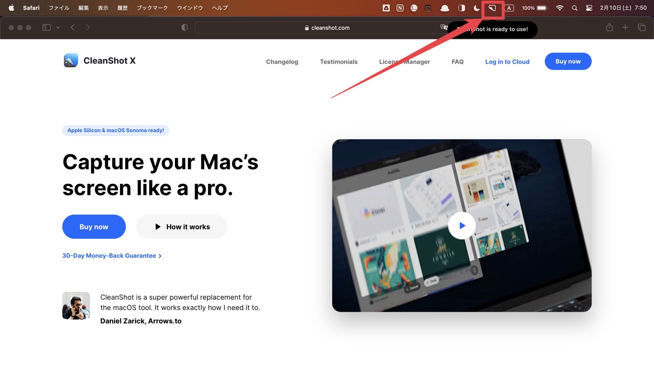Click the Safari share icon
Image resolution: width=654 pixels, height=367 pixels.
click(609, 27)
